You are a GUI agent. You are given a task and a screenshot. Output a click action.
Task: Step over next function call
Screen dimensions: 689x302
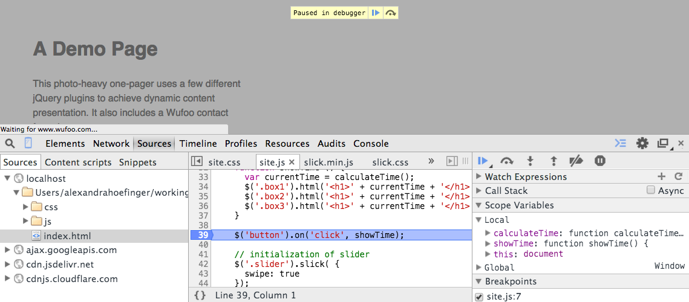[x=507, y=161]
